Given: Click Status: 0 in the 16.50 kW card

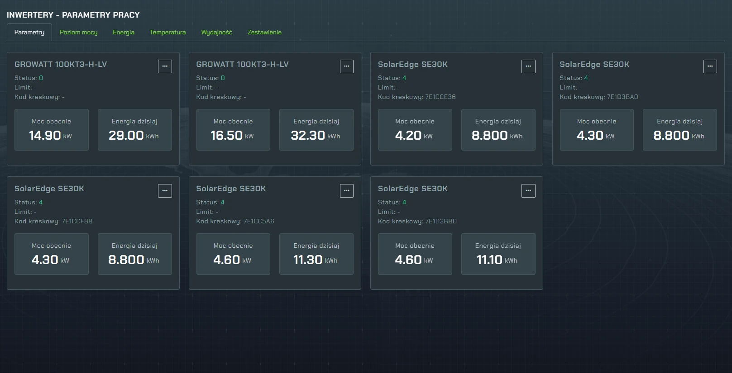Looking at the screenshot, I should pyautogui.click(x=211, y=78).
